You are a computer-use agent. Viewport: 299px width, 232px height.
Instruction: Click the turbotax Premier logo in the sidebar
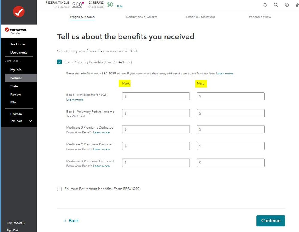pyautogui.click(x=16, y=31)
